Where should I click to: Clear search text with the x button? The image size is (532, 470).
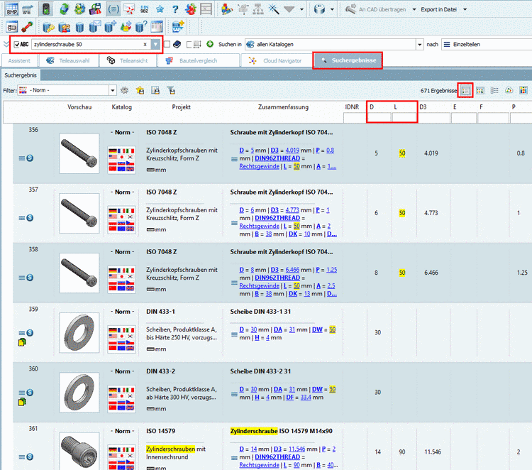pyautogui.click(x=145, y=45)
